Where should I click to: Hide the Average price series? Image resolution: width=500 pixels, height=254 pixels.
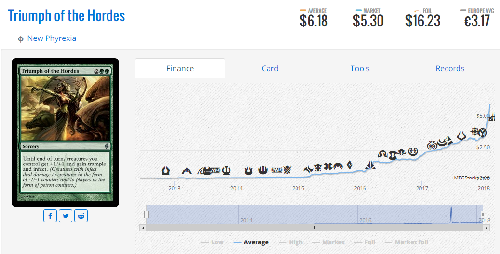click(251, 242)
